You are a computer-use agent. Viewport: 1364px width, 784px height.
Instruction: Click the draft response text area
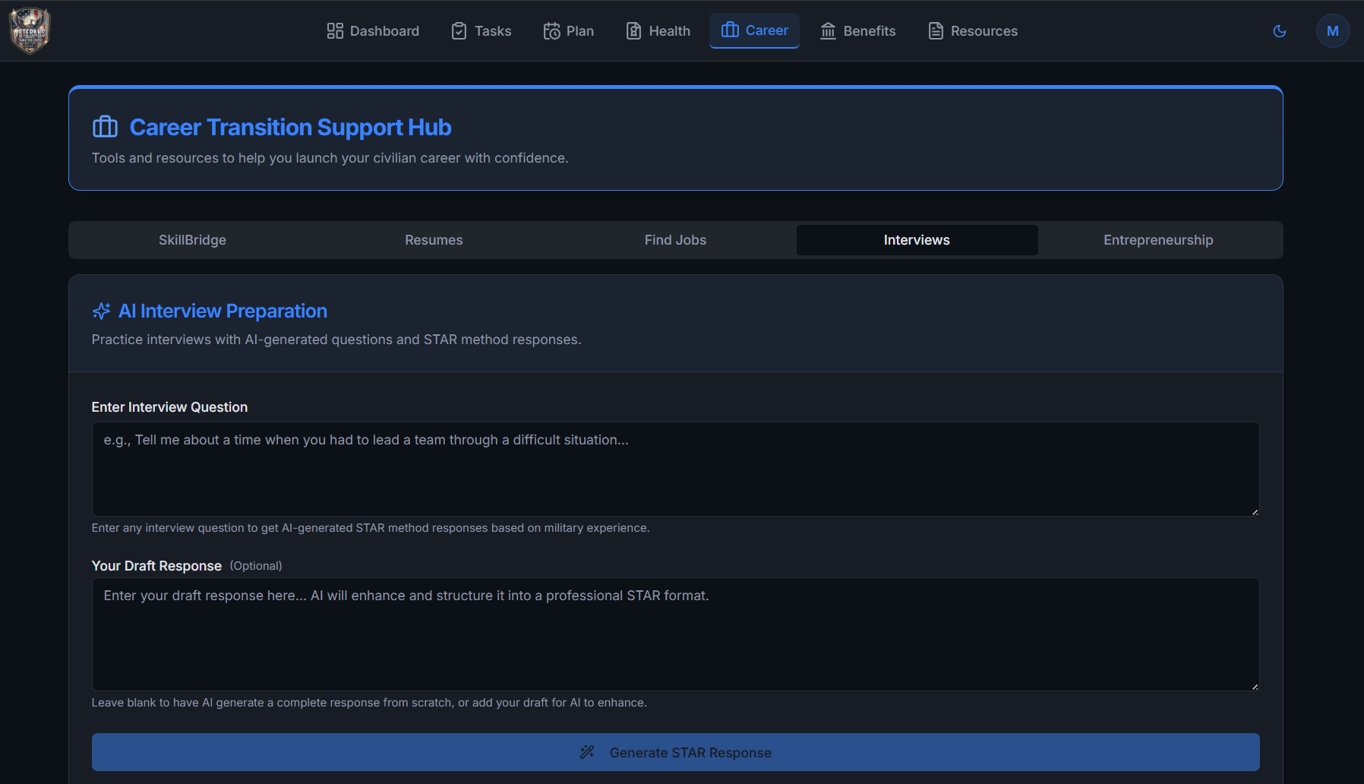(674, 634)
